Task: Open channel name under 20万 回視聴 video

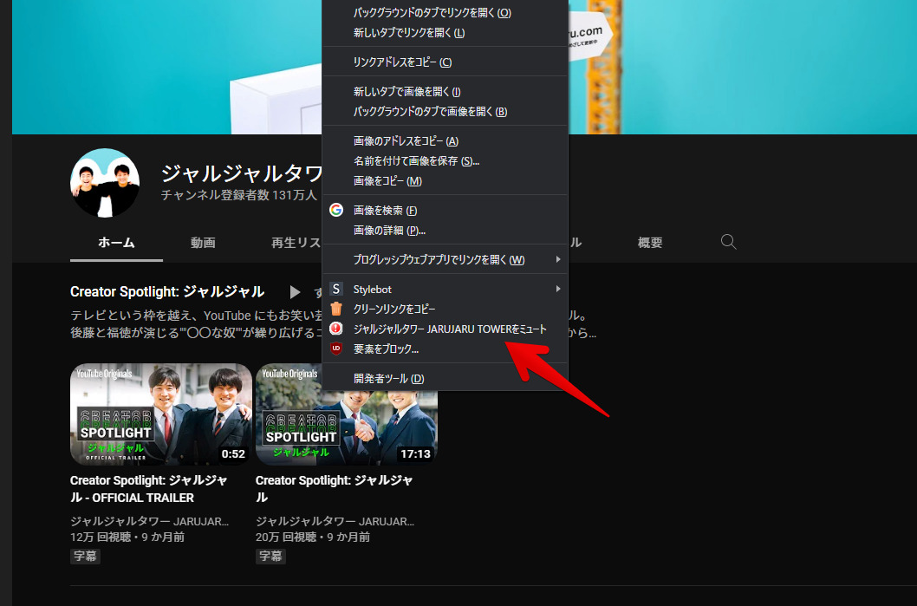Action: point(335,521)
